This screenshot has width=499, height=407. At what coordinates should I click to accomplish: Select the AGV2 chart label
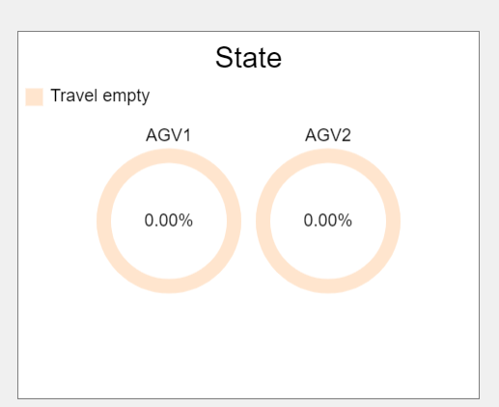pos(328,135)
